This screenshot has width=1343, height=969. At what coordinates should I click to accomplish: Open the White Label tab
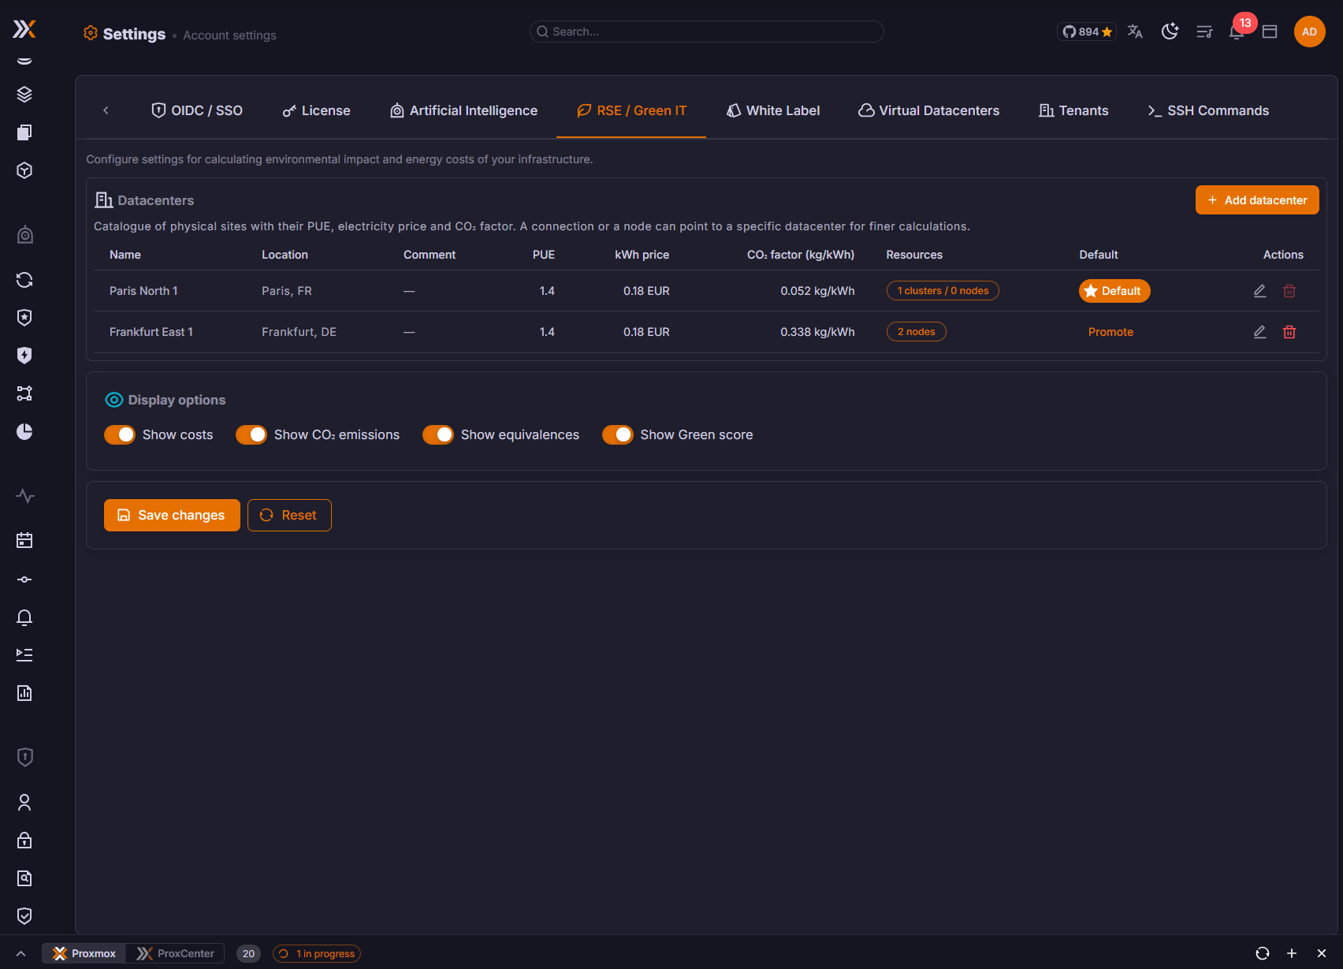773,110
